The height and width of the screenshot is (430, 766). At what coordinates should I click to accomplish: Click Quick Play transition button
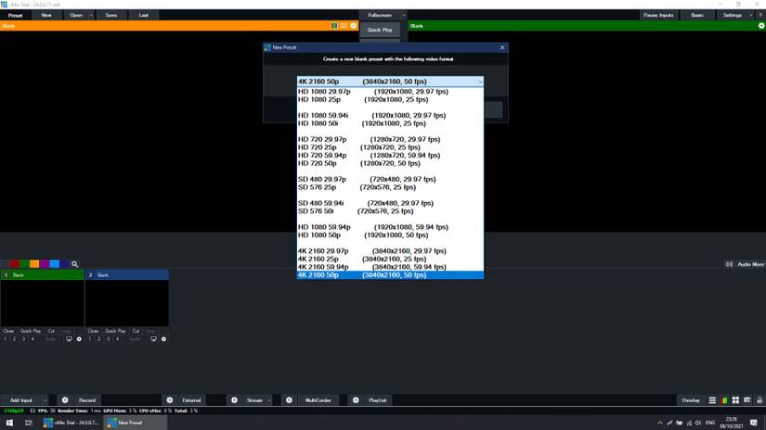tap(380, 30)
